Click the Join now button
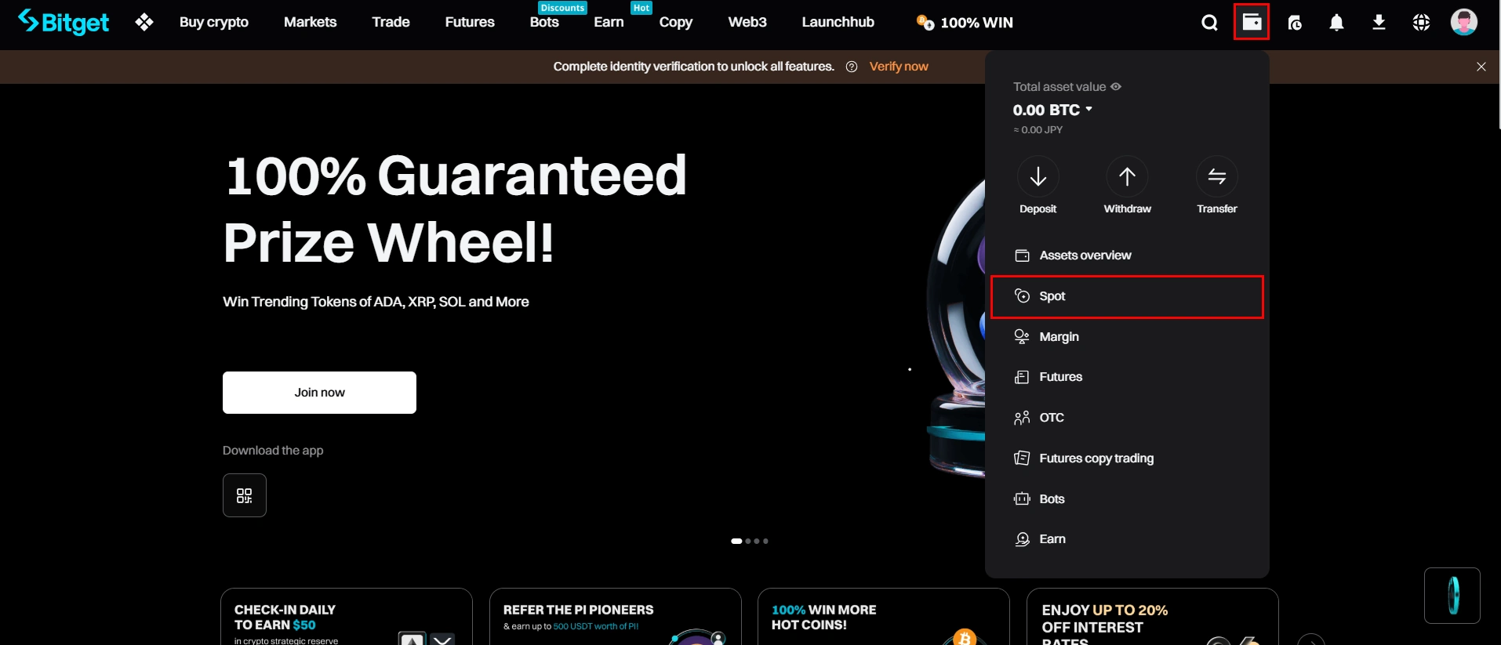 pos(319,393)
